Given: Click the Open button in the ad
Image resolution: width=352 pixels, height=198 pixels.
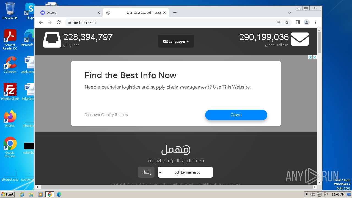Looking at the screenshot, I should 236,115.
